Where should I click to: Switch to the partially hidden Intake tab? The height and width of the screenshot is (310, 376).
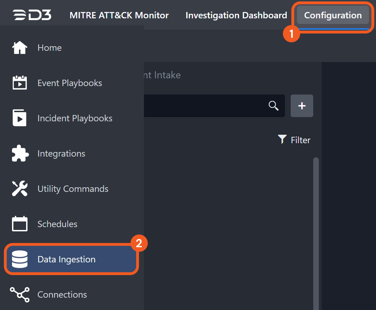[x=162, y=75]
